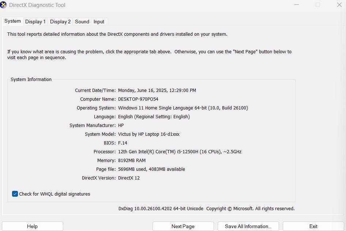
Task: Click the Processor information line
Action: click(179, 151)
